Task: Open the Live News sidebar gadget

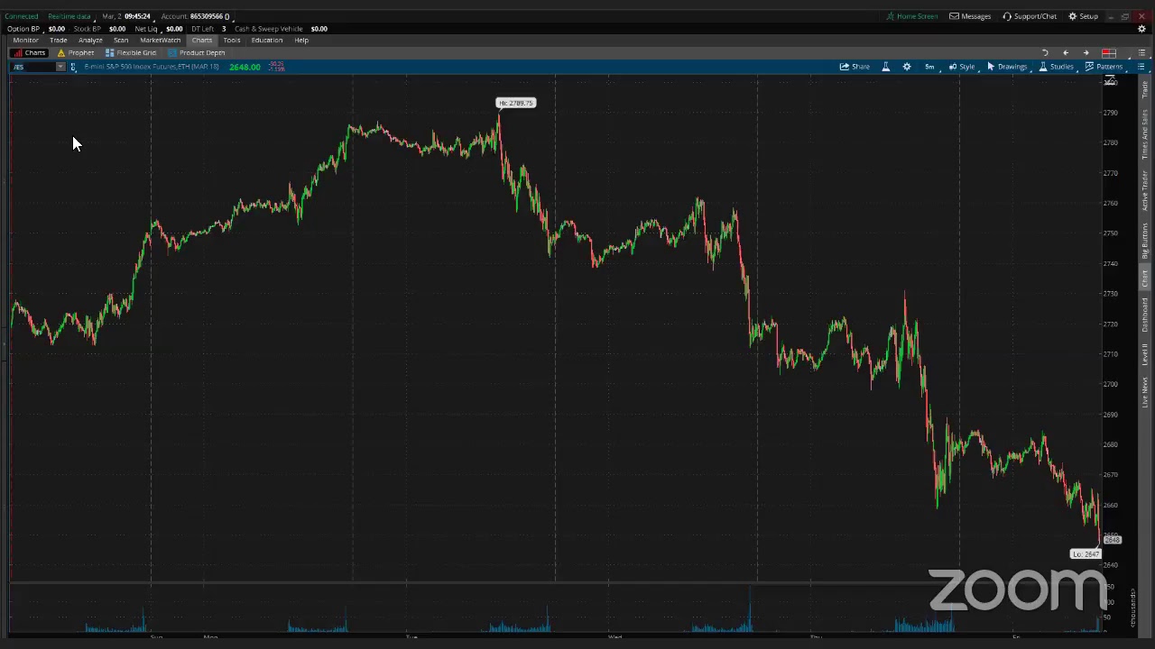Action: [x=1145, y=392]
